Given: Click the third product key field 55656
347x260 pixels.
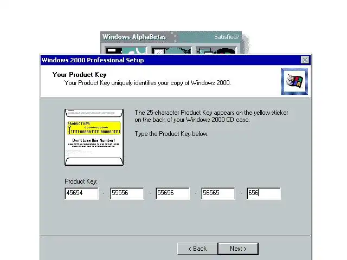Looking at the screenshot, I should [172, 193].
